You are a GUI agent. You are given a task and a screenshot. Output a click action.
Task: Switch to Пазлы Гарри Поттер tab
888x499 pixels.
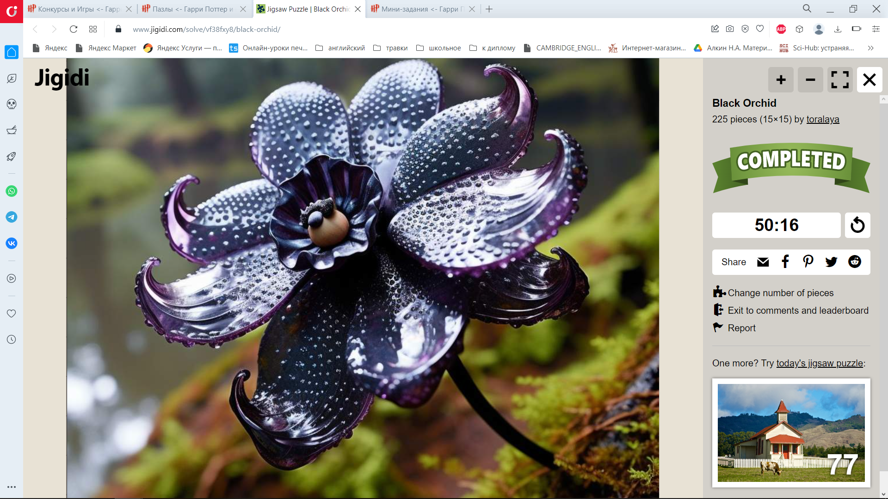click(193, 9)
